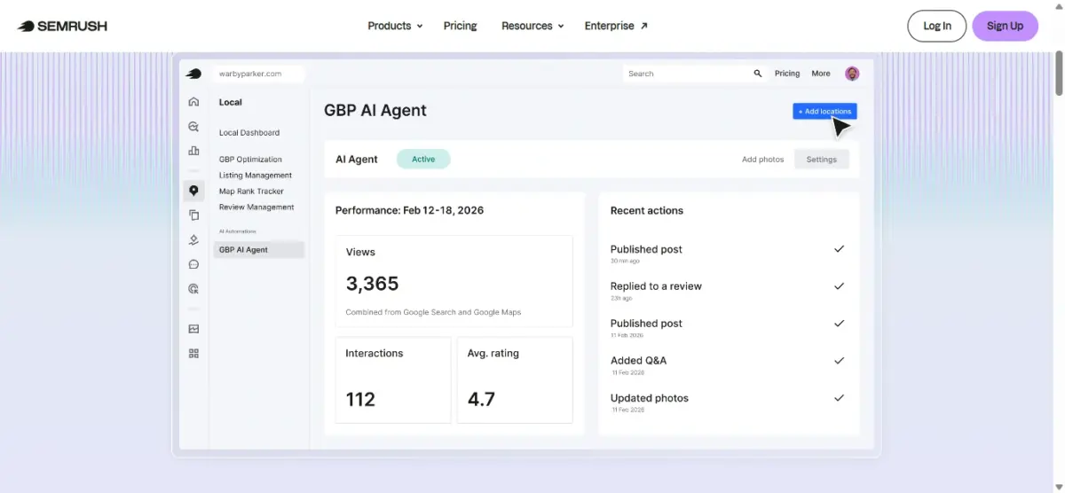The height and width of the screenshot is (493, 1065).
Task: Open the bar chart icon in sidebar
Action: tap(193, 151)
